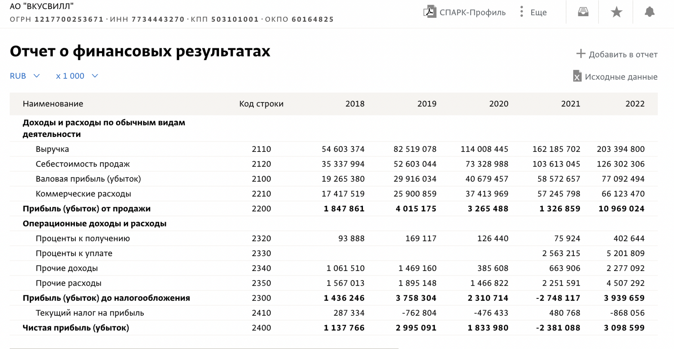
Task: Click the Код строки column header
Action: (261, 104)
